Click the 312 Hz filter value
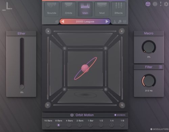The width and height of the screenshot is (169, 132). point(149,91)
